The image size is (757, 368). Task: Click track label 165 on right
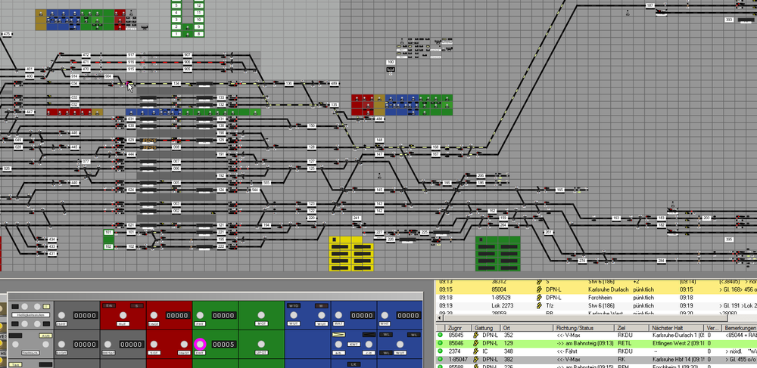[x=559, y=190]
